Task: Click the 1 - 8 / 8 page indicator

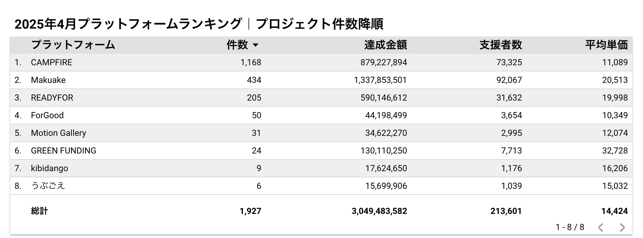Action: (570, 227)
